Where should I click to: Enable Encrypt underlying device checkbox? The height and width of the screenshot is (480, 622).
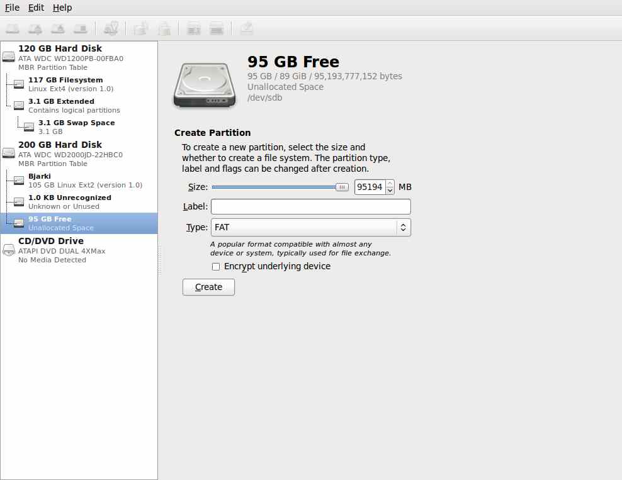point(216,267)
